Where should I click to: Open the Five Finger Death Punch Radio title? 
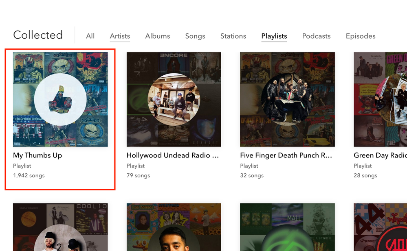[286, 155]
